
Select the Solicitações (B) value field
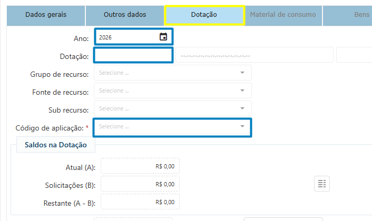[x=140, y=184]
